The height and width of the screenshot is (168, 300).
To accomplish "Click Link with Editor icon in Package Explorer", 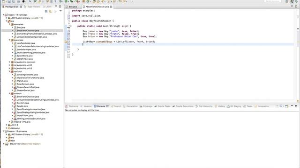I will click(50, 11).
